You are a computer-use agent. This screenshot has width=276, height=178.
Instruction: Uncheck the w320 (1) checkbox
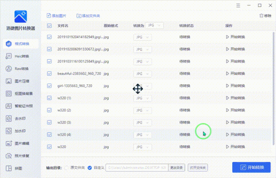(49, 98)
